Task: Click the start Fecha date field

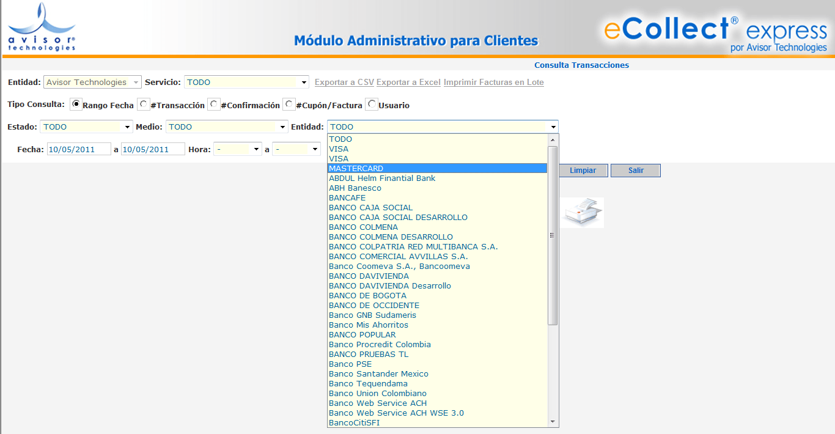Action: point(79,149)
